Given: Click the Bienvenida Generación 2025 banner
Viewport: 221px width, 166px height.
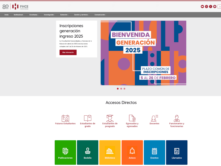Looking at the screenshot, I should 143,53.
